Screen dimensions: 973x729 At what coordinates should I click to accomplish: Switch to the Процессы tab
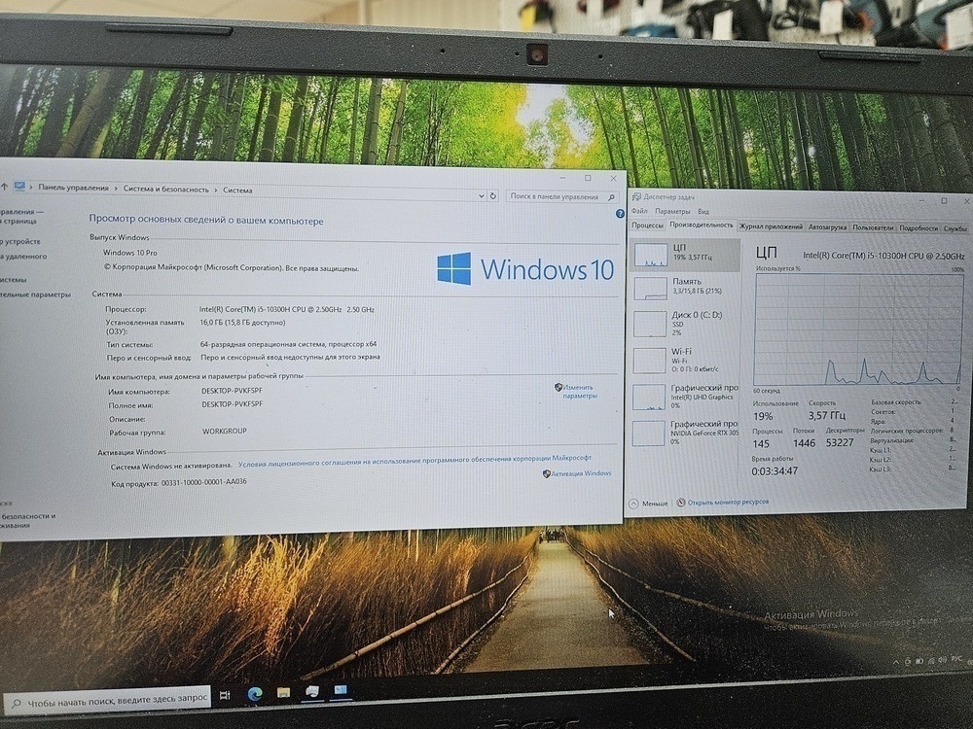click(x=647, y=226)
